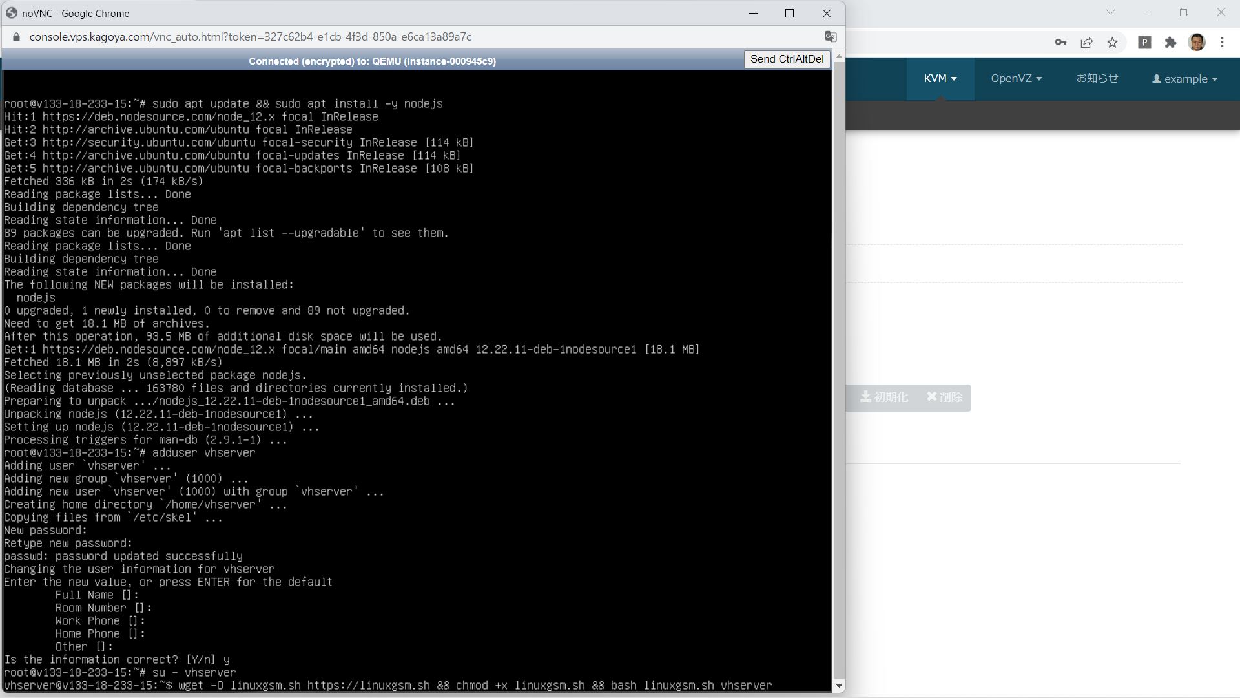Click the share this page icon

(x=1087, y=42)
